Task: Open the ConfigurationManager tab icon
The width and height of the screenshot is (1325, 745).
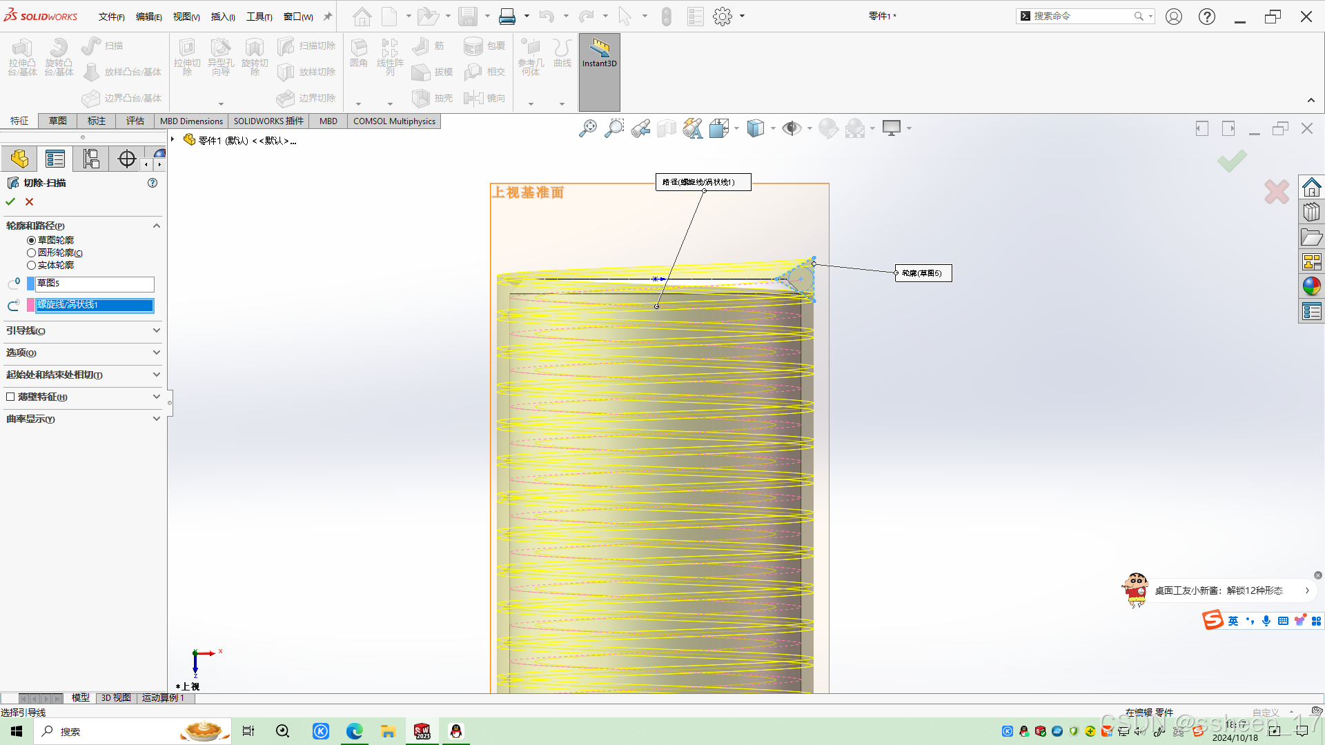Action: click(x=91, y=159)
